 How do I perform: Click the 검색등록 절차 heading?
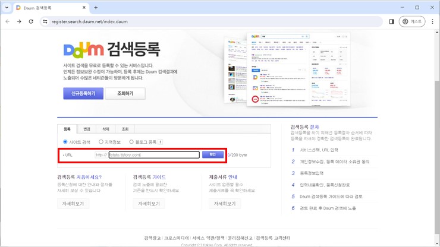pyautogui.click(x=305, y=127)
